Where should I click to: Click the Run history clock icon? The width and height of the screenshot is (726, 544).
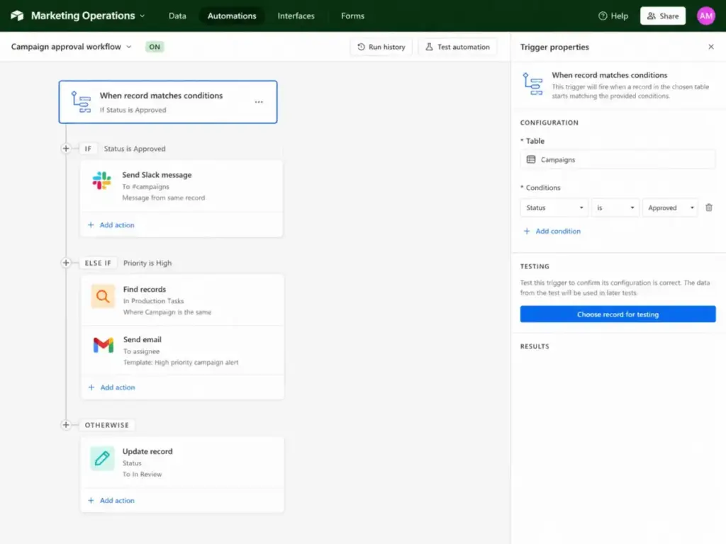pos(361,47)
